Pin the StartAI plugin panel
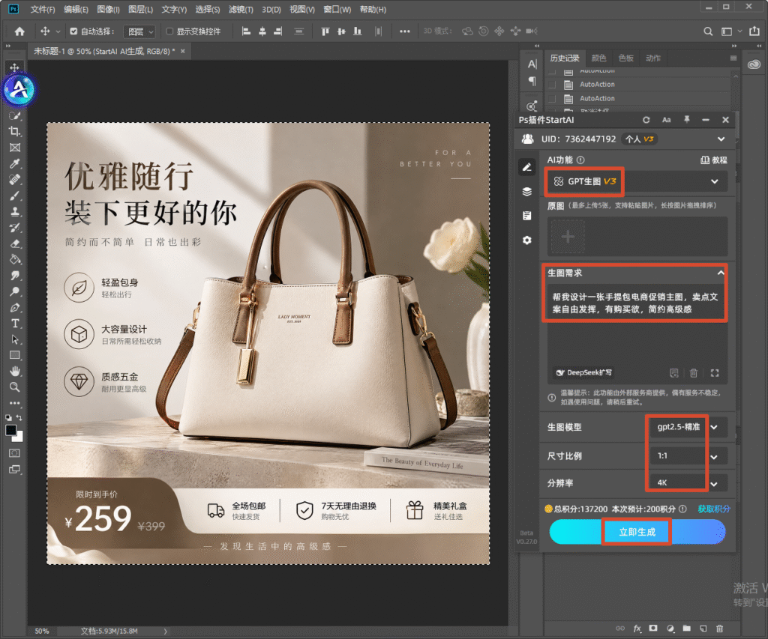 tap(687, 119)
